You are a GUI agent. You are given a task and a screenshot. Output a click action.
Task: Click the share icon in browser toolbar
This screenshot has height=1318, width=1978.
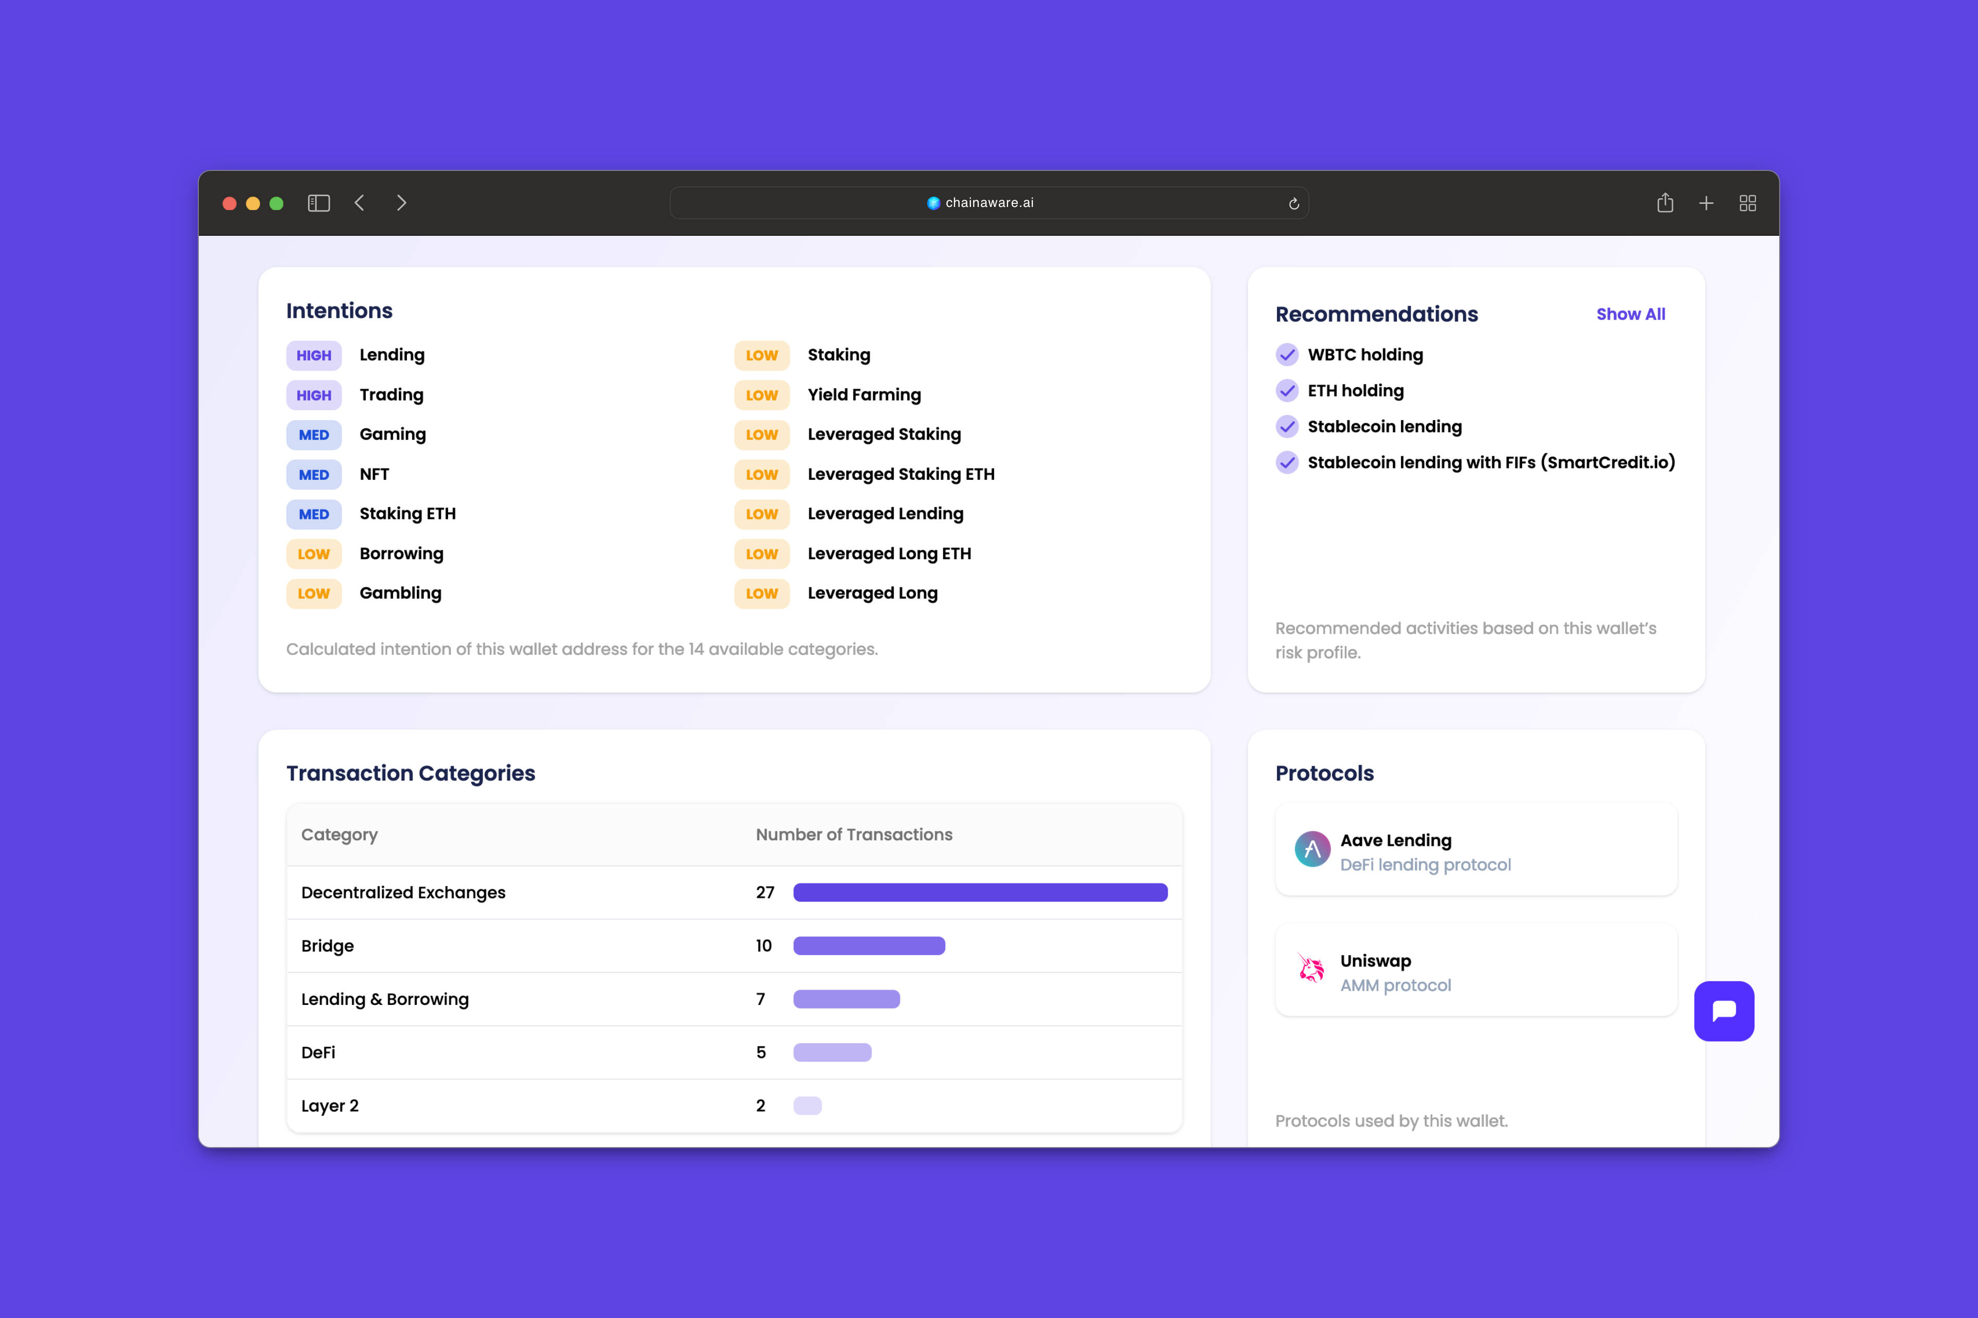click(x=1665, y=202)
